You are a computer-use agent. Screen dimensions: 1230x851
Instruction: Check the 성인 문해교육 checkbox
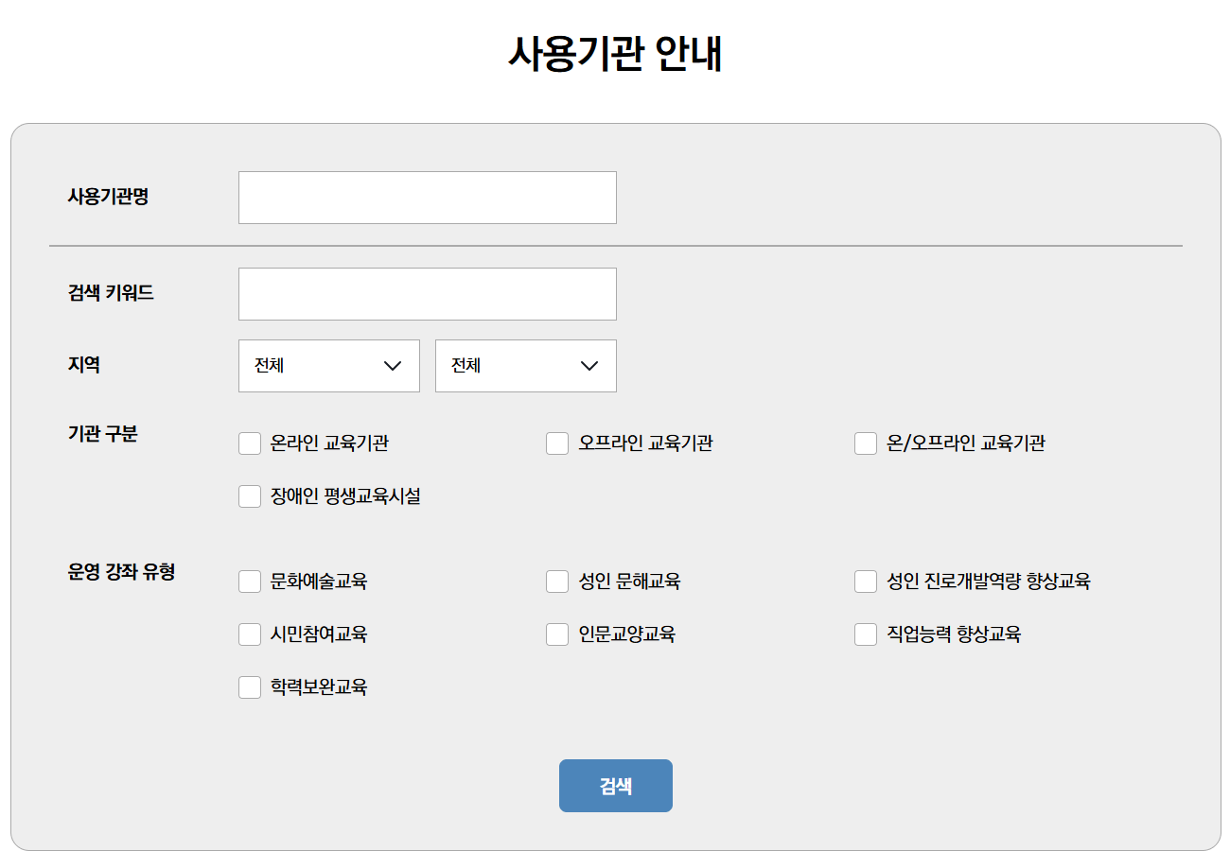[557, 582]
